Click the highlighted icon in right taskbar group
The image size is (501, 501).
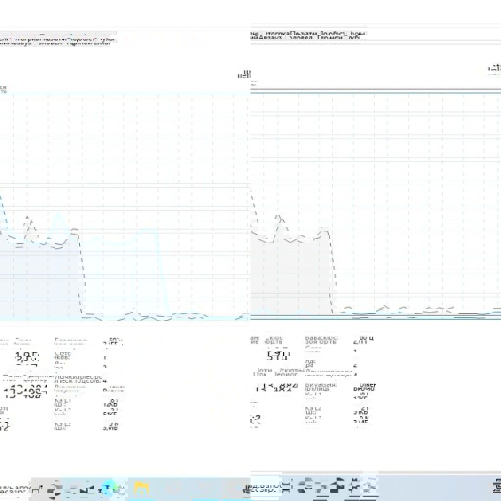click(x=369, y=486)
